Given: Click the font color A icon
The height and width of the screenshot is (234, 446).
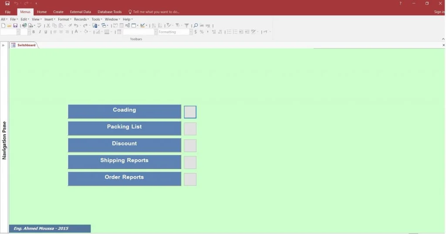Looking at the screenshot, I should [x=76, y=32].
